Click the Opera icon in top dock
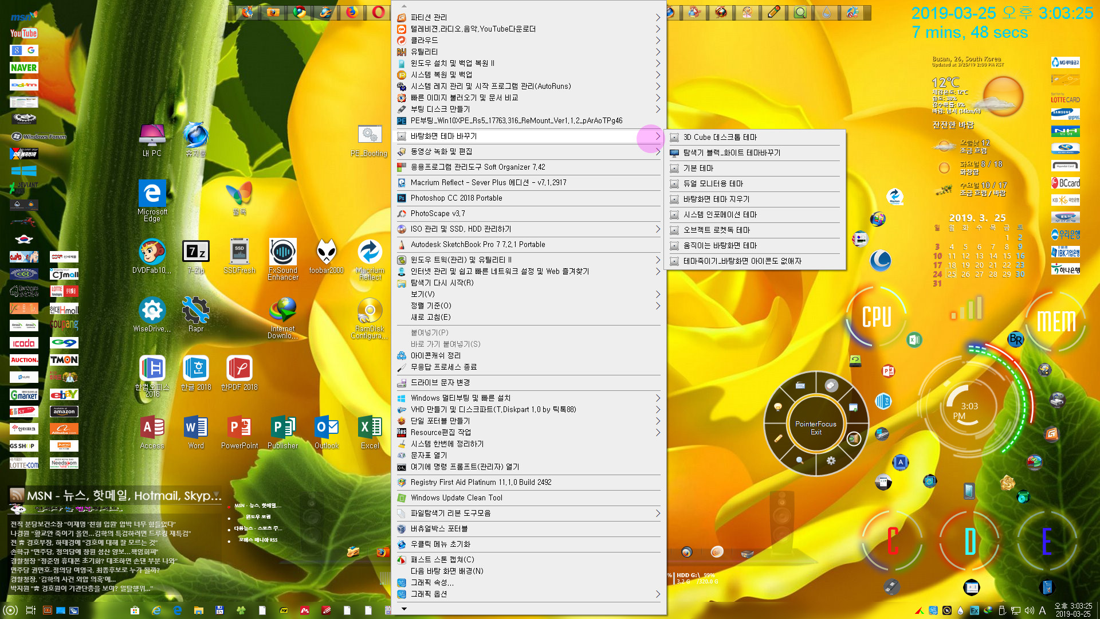Screen dimensions: 1100x619 pos(378,12)
